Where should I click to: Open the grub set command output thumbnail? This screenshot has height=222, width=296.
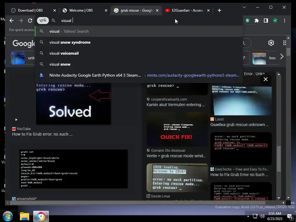74,169
